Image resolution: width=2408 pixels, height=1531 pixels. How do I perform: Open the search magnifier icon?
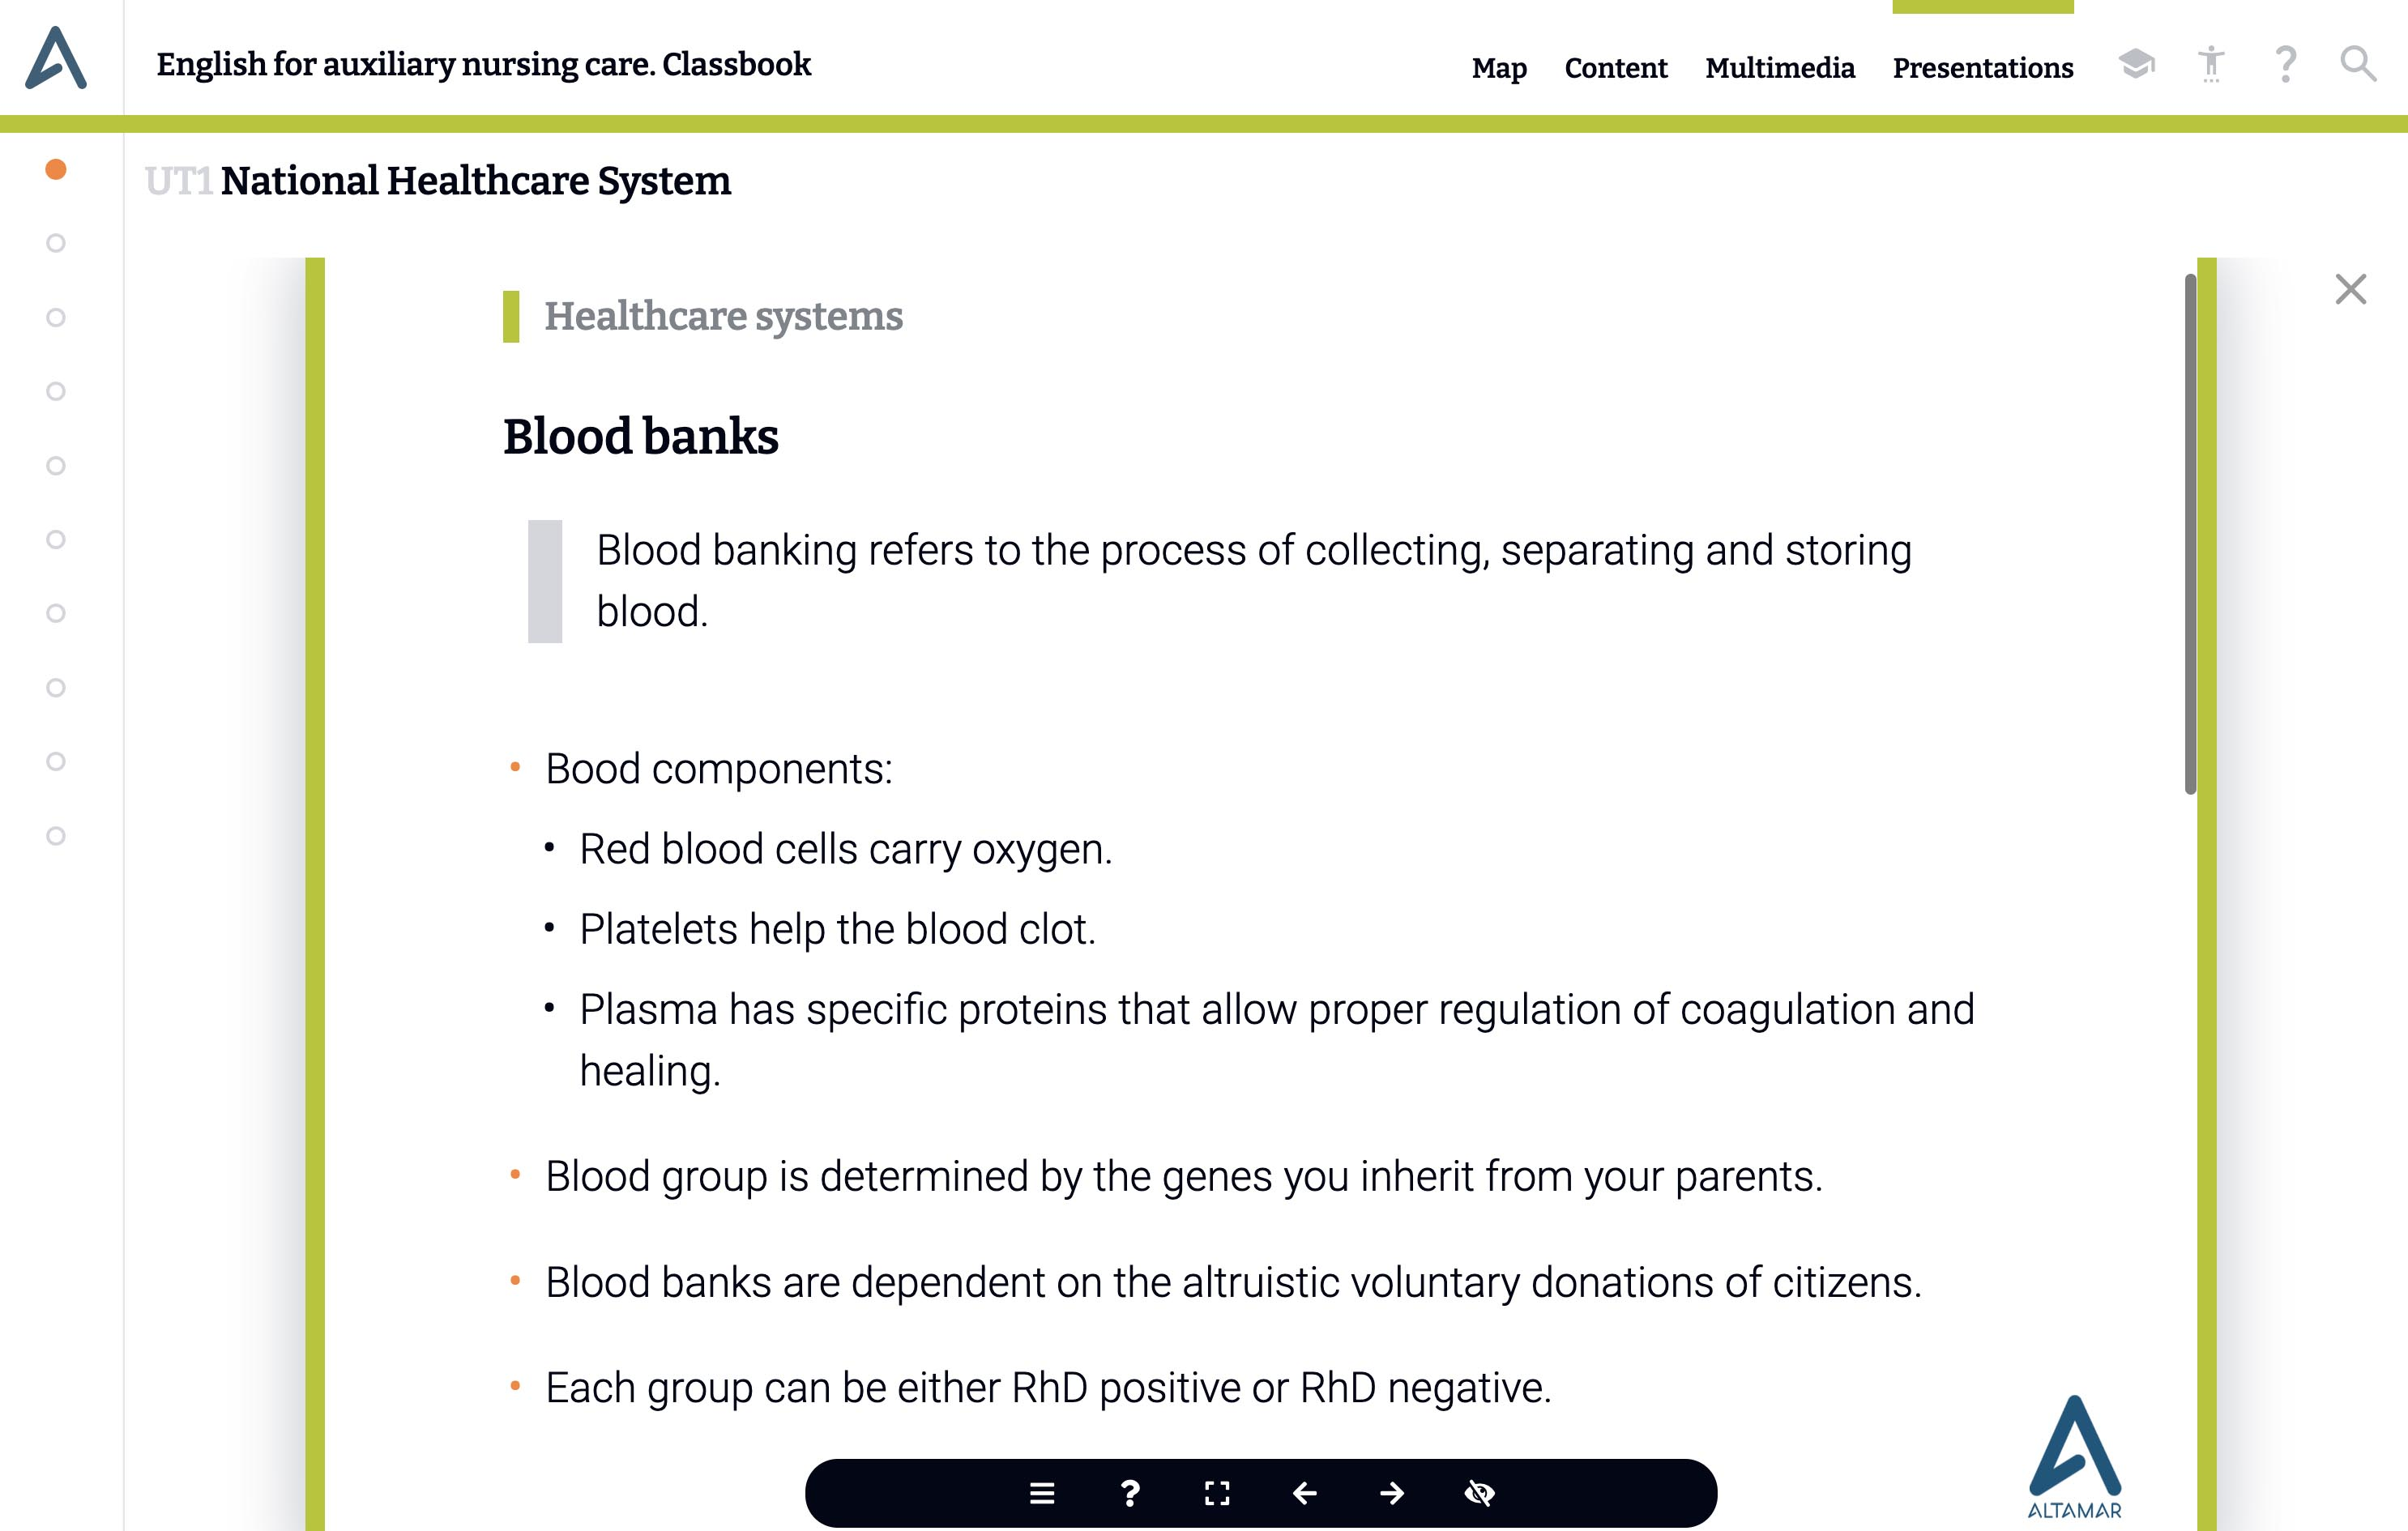click(2358, 64)
